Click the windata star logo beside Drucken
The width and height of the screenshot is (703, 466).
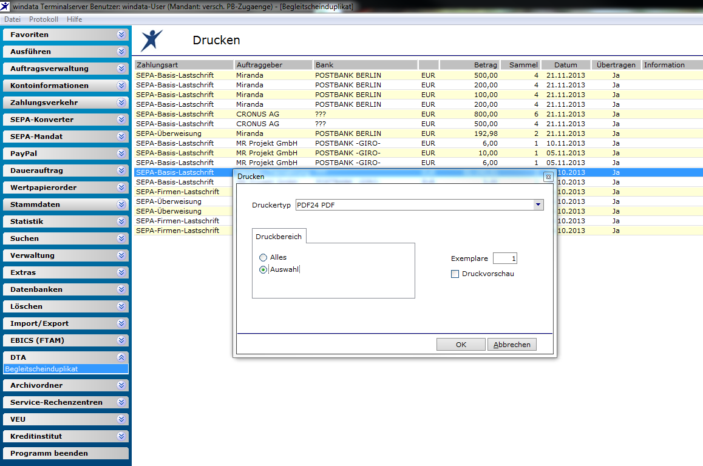tap(152, 41)
